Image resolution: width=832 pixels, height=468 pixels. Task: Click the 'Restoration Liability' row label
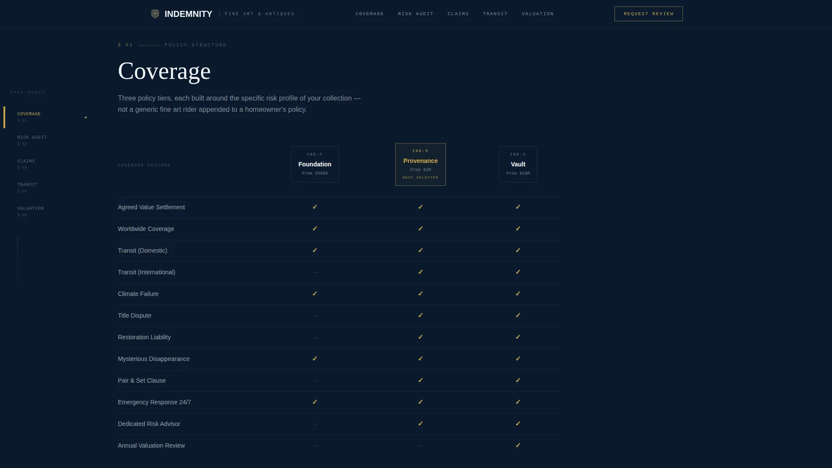coord(144,337)
